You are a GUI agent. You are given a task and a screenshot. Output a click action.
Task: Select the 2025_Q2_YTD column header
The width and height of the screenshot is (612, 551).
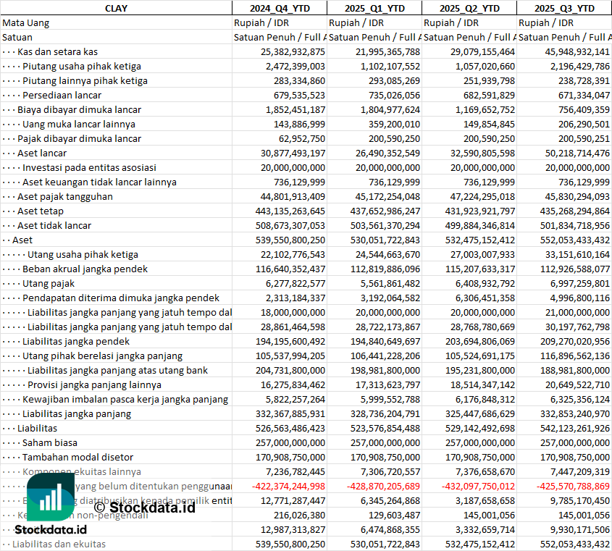(469, 8)
